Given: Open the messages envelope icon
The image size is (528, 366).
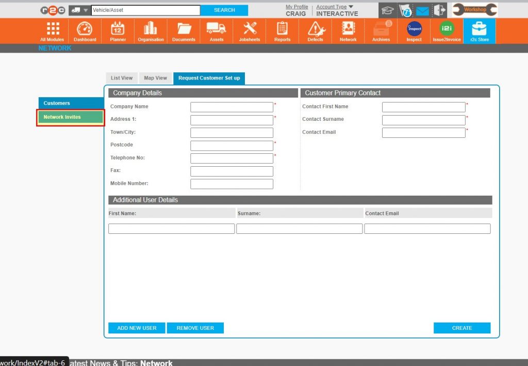Looking at the screenshot, I should [422, 10].
